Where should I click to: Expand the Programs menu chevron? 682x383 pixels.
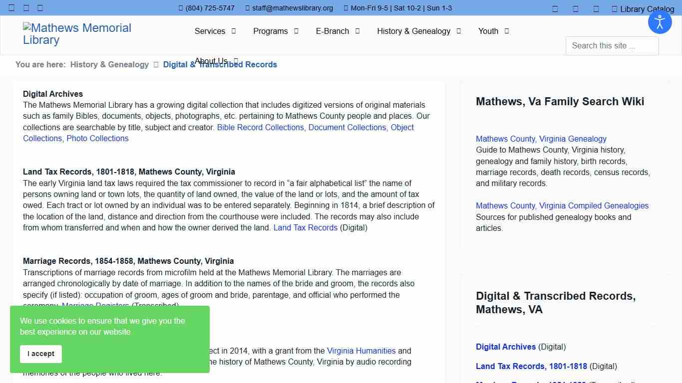click(296, 31)
